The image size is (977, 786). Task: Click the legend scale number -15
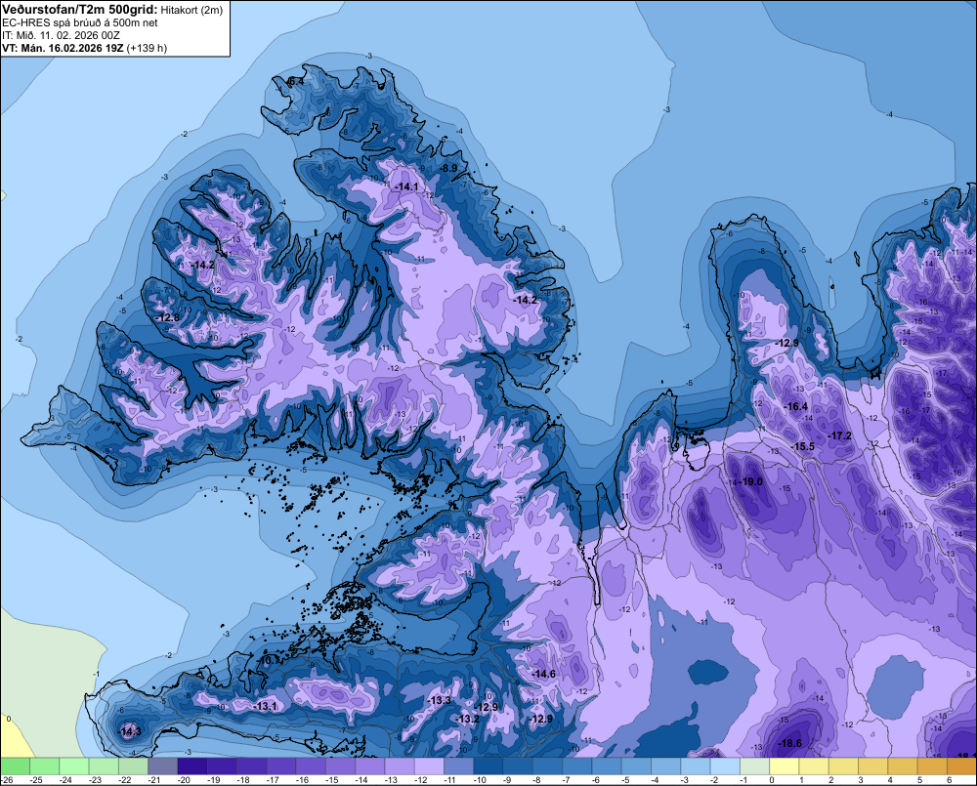pyautogui.click(x=332, y=780)
